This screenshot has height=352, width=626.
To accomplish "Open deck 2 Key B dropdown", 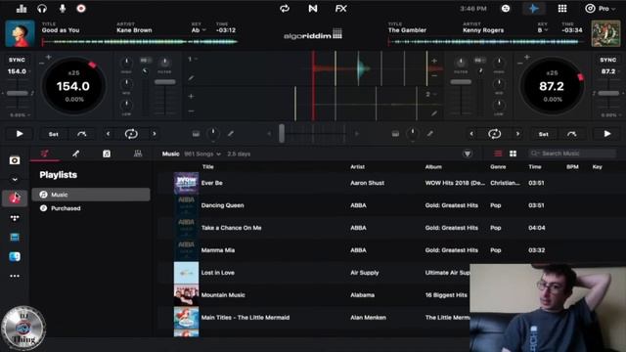I will [543, 30].
